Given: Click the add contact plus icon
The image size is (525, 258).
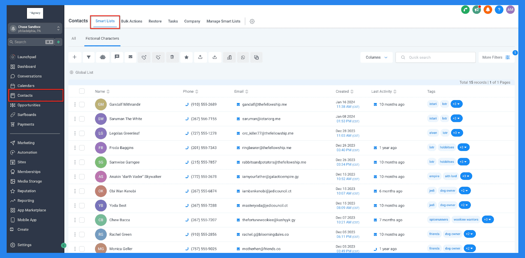Looking at the screenshot, I should [75, 57].
